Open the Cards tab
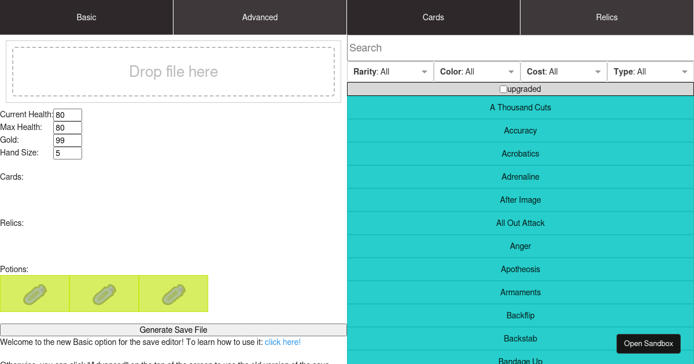 click(433, 17)
